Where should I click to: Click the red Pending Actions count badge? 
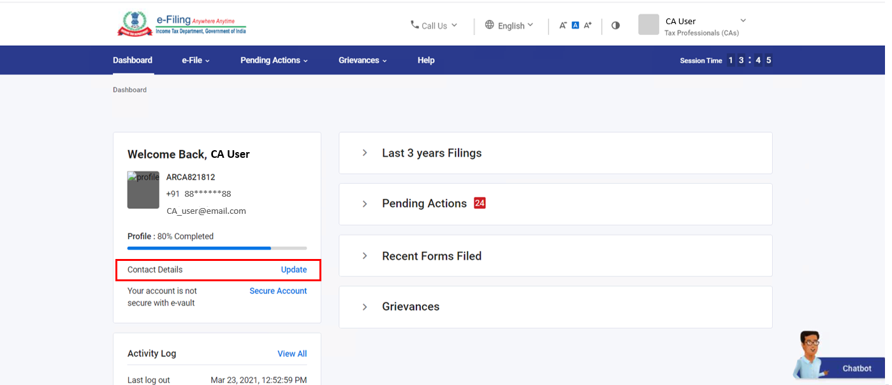click(x=479, y=203)
